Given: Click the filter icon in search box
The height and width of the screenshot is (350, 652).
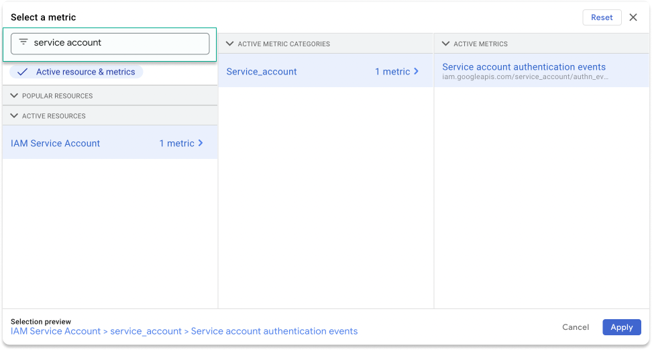Looking at the screenshot, I should pos(23,42).
